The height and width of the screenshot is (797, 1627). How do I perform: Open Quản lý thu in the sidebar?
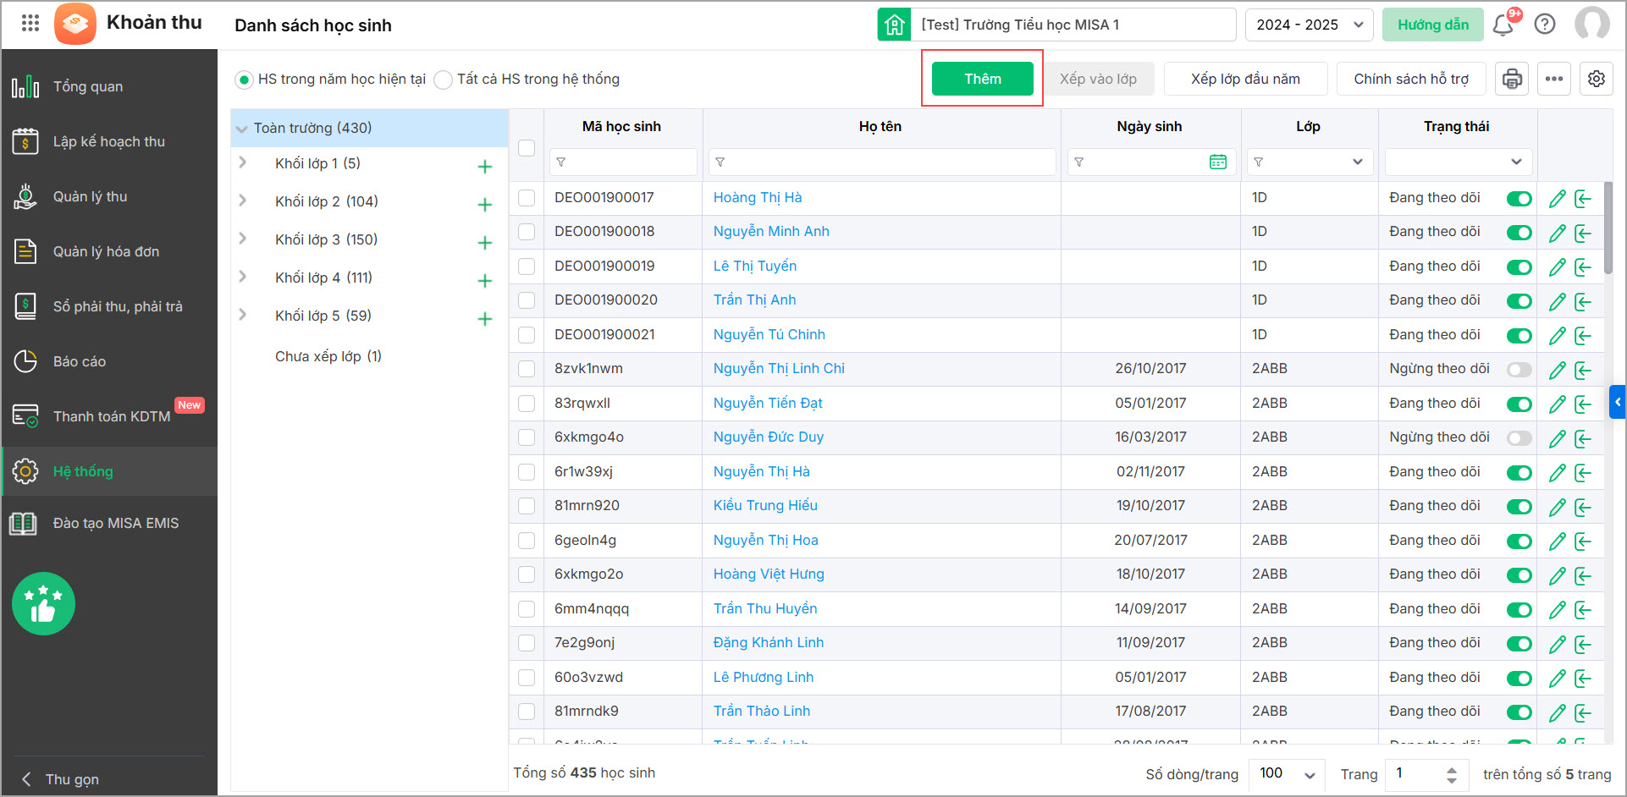coord(109,196)
